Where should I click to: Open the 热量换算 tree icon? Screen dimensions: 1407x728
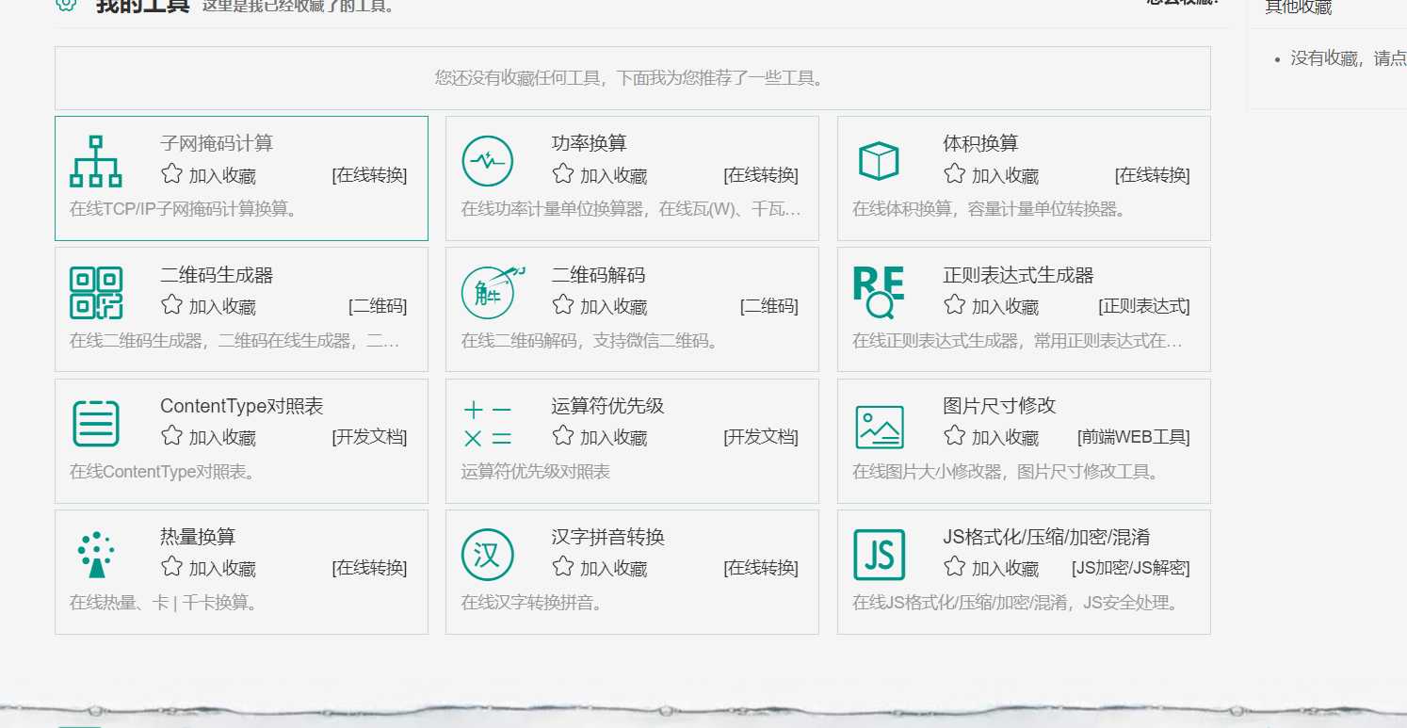(96, 555)
